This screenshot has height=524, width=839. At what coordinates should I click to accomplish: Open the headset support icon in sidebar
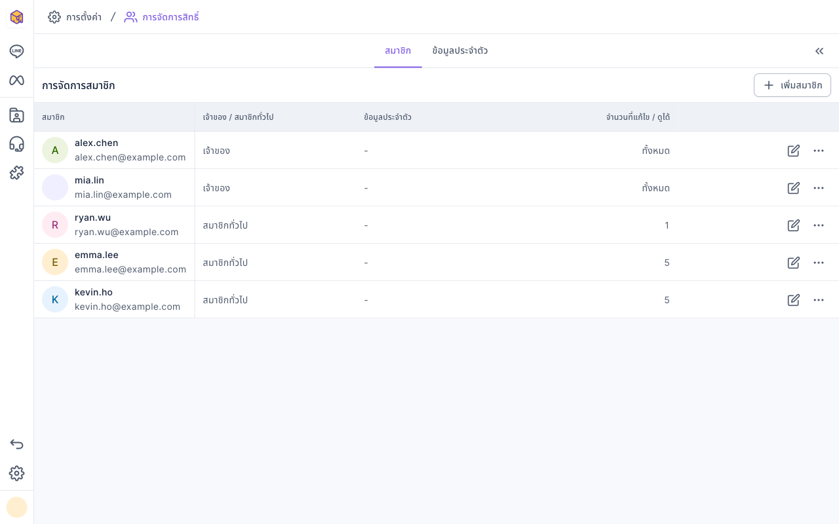pyautogui.click(x=16, y=144)
